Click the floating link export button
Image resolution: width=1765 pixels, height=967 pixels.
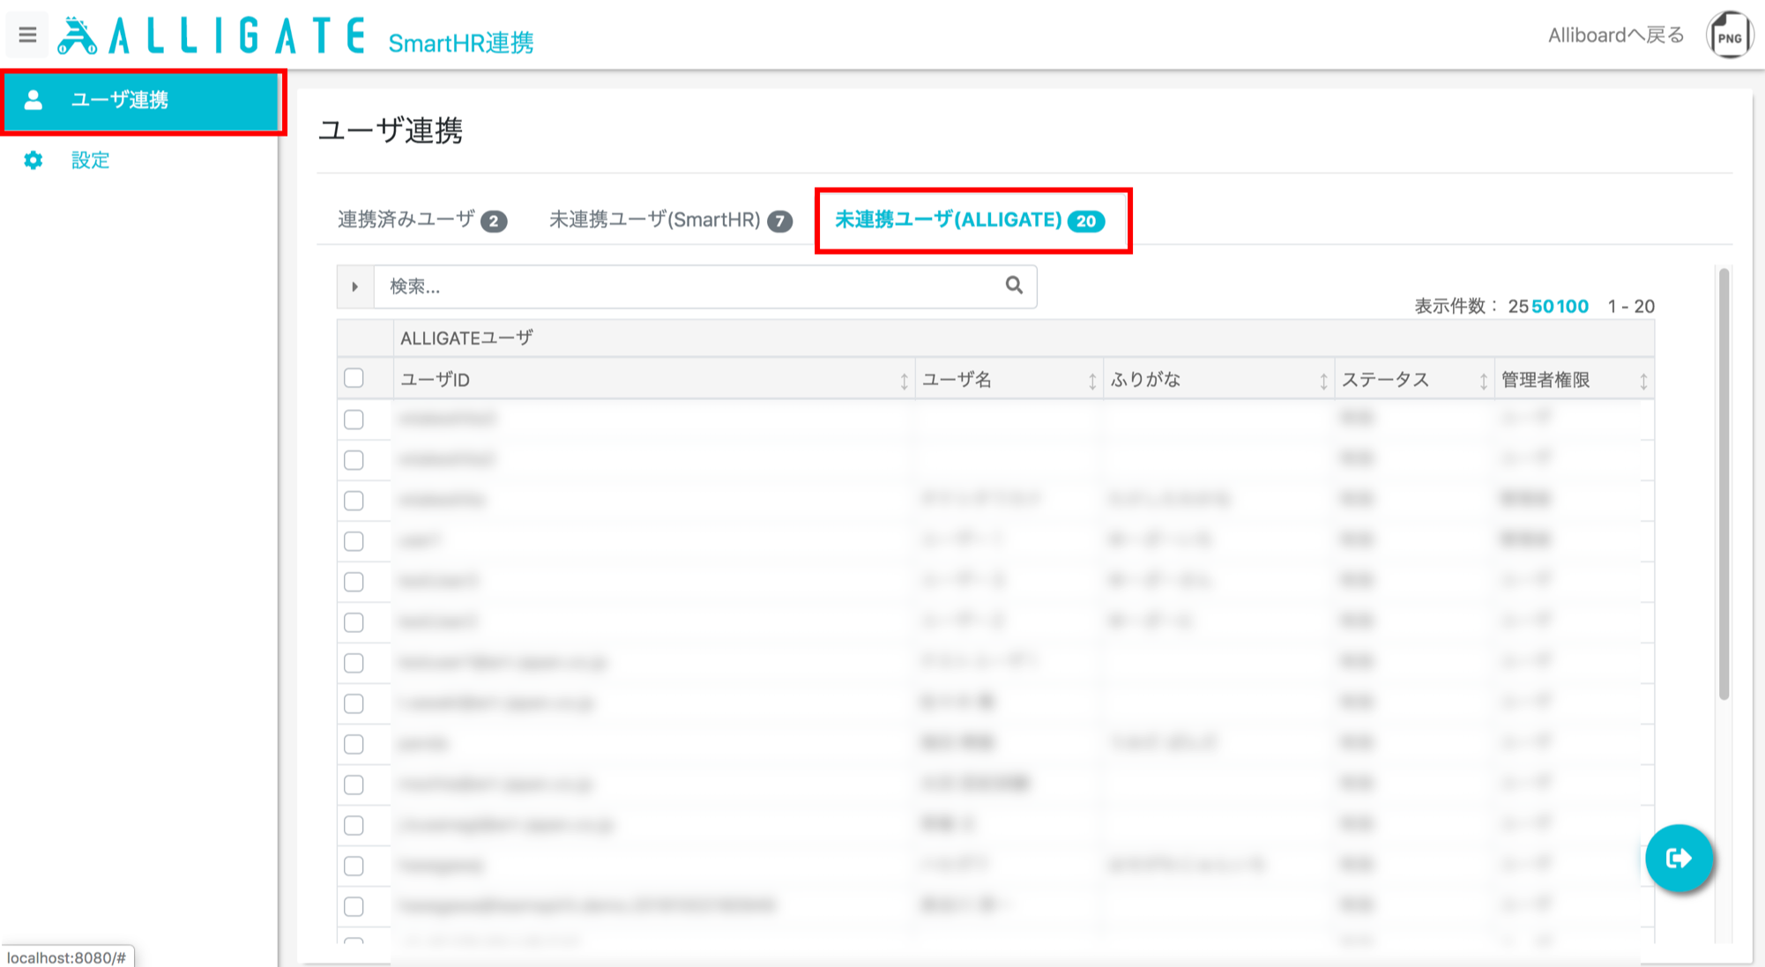point(1679,858)
